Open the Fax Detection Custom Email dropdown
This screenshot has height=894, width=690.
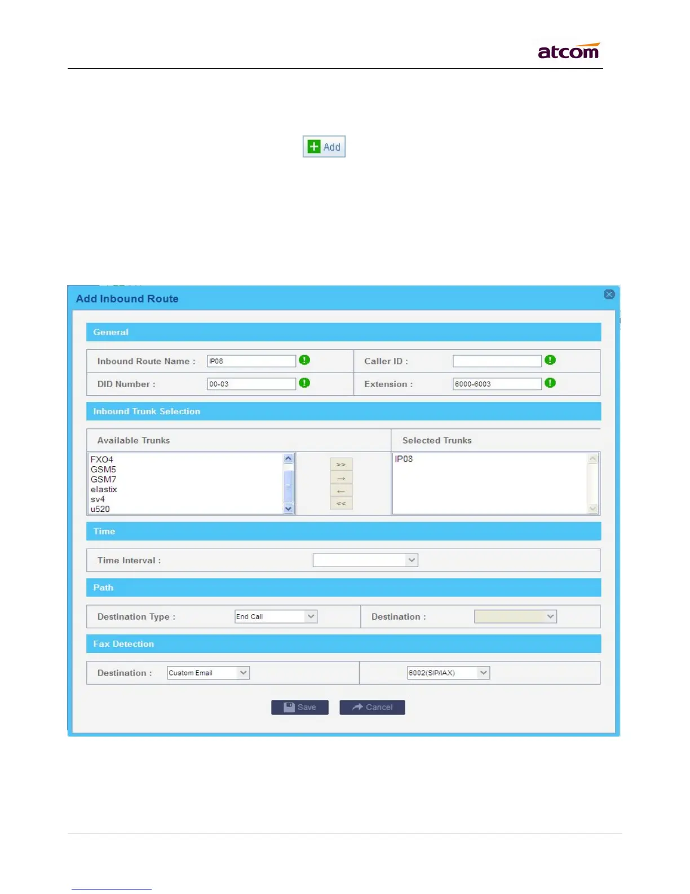coord(209,673)
